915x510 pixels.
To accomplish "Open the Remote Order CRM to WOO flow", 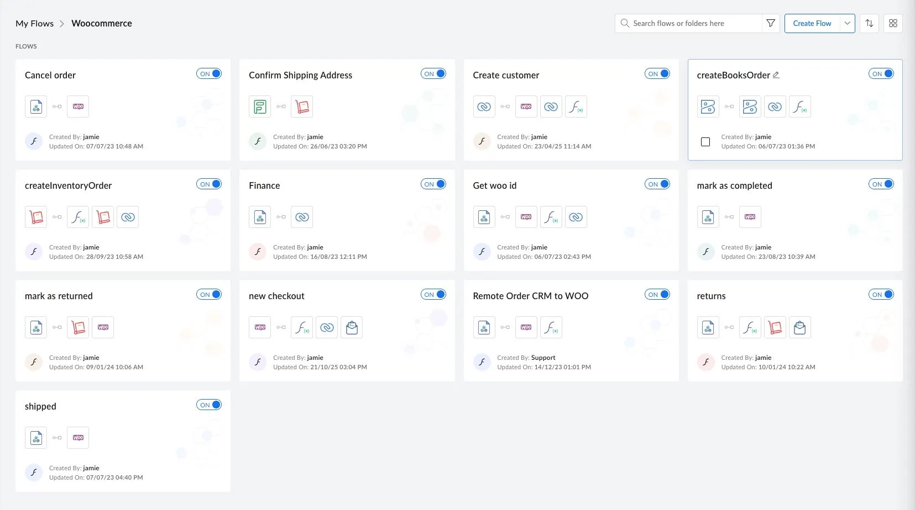I will pyautogui.click(x=530, y=296).
